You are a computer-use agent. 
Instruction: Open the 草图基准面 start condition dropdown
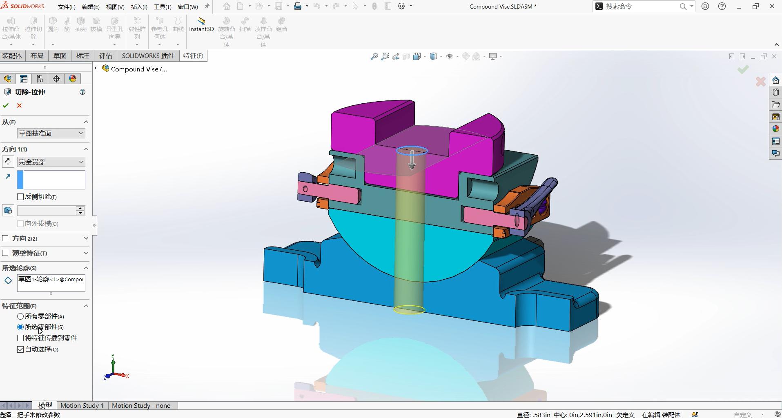pos(51,133)
